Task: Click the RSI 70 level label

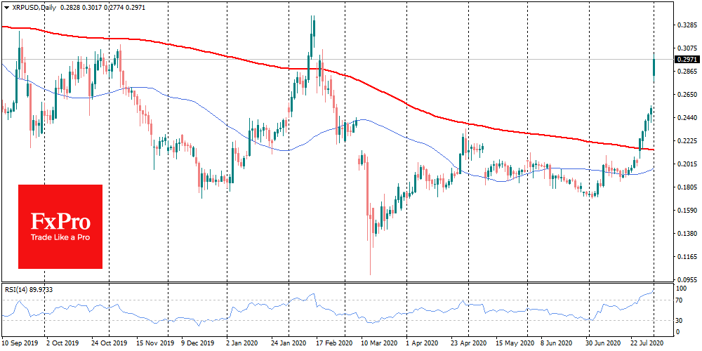Action: click(x=679, y=300)
